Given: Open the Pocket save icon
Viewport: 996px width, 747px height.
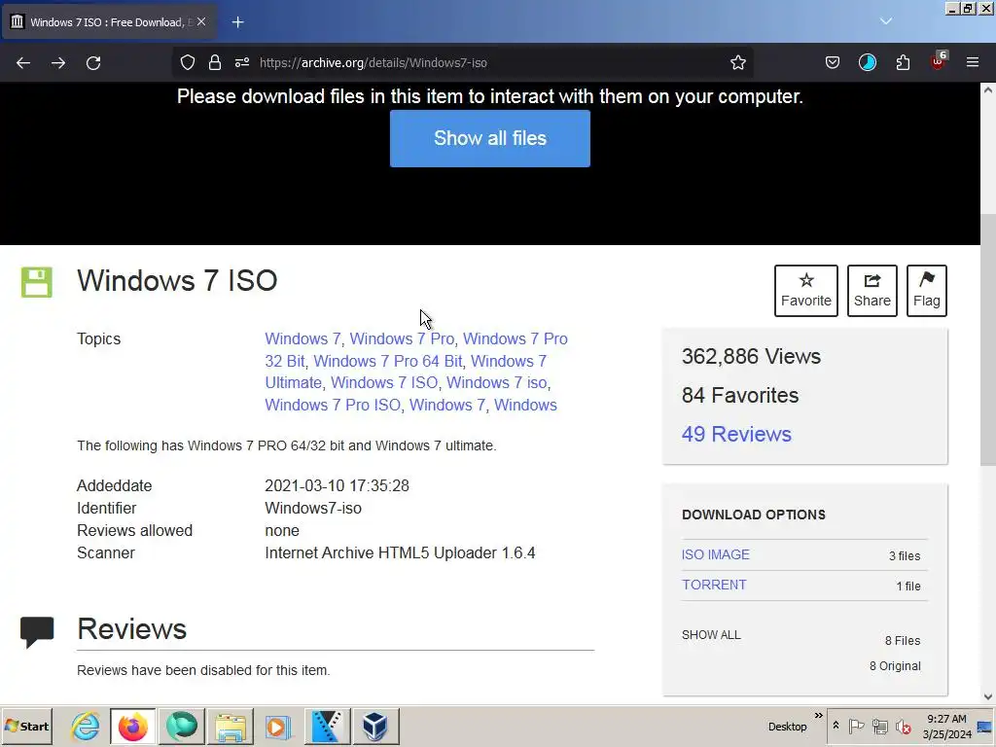Looking at the screenshot, I should (833, 62).
